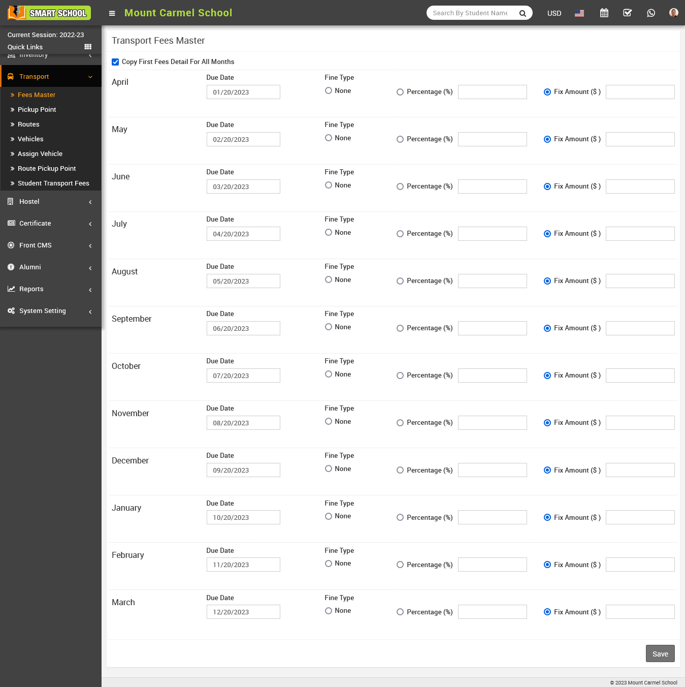Open Student Transport Fees submenu item
The width and height of the screenshot is (685, 687).
point(53,183)
